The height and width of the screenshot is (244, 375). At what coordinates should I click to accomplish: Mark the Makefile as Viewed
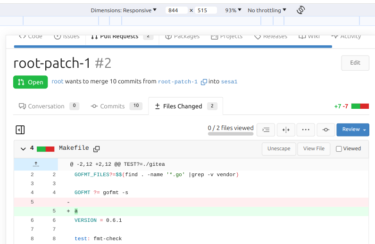pos(339,149)
